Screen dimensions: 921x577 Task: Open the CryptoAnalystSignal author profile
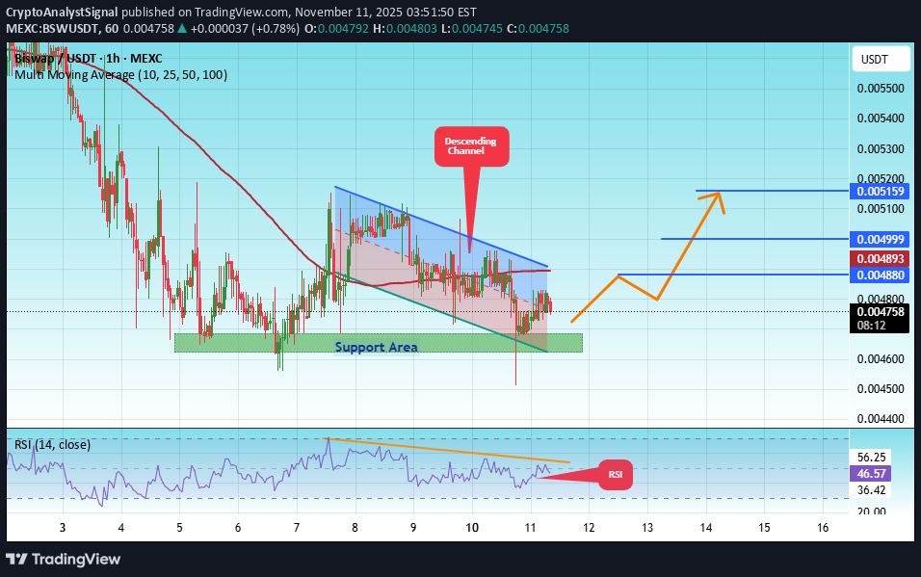click(x=61, y=13)
